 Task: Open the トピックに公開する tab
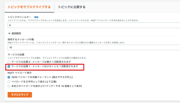tap(72, 7)
